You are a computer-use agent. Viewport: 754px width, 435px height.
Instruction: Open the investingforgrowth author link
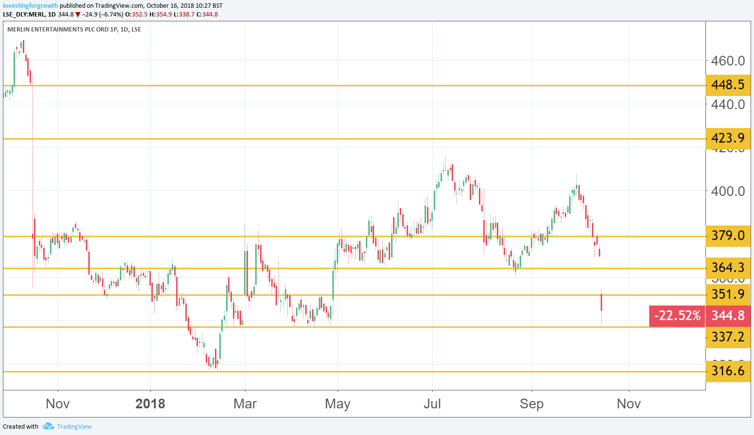[30, 6]
